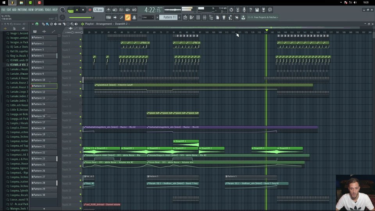Viewport: 375px width, 211px height.
Task: Open the Browser view icon
Action: click(211, 17)
